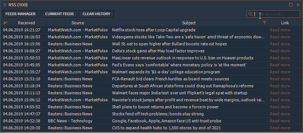The height and width of the screenshot is (133, 303).
Task: Select 'Google, Facebook, Apple, Amazon' subject
Action: (167, 121)
